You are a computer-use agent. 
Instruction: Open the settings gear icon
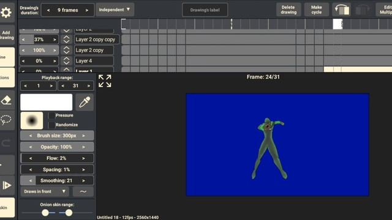click(x=6, y=12)
